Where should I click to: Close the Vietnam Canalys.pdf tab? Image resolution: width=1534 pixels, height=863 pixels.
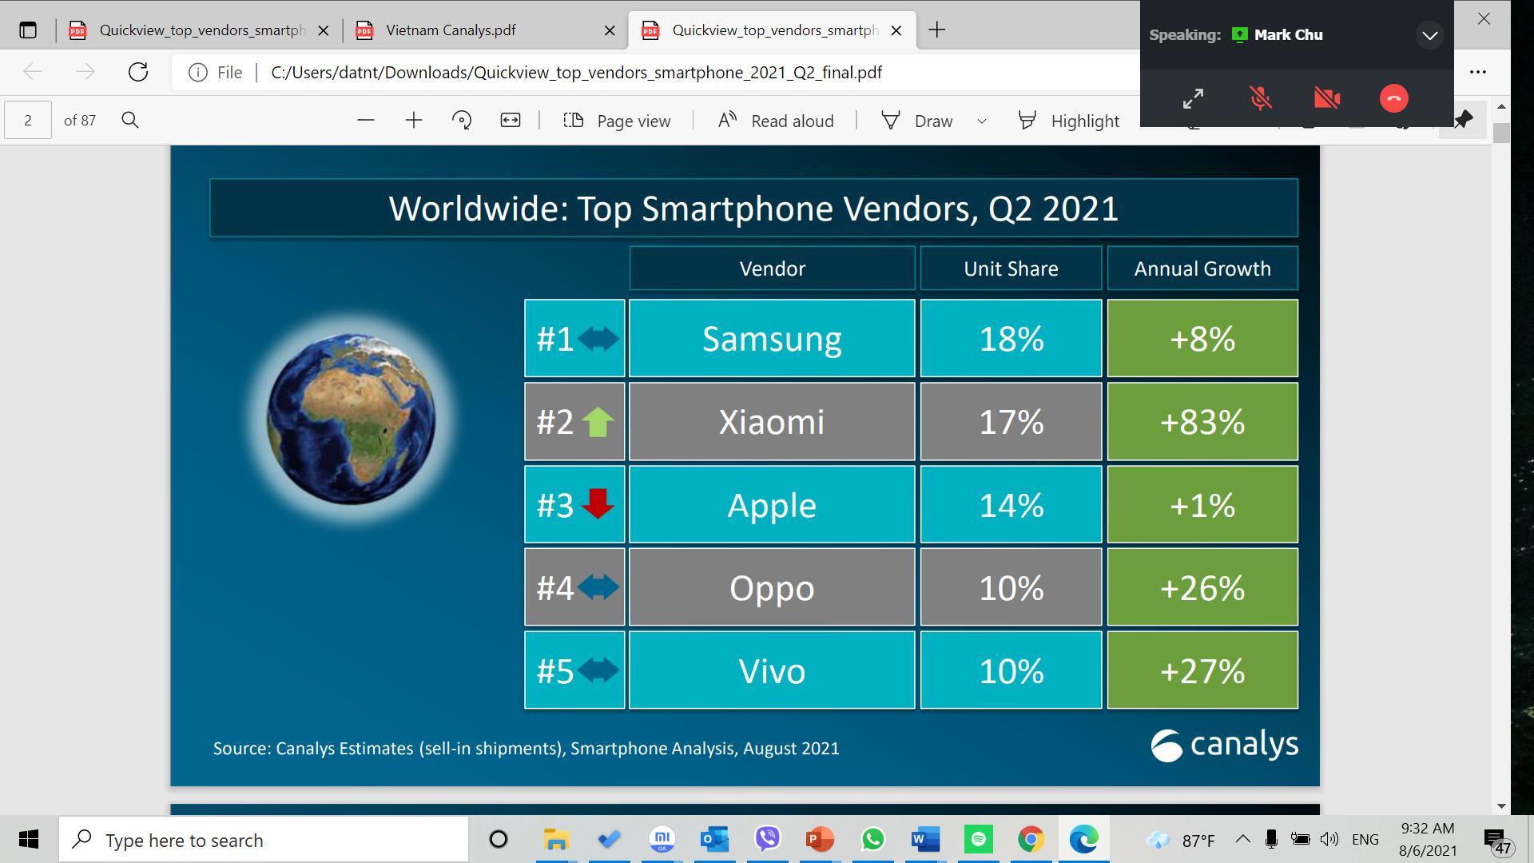coord(610,30)
